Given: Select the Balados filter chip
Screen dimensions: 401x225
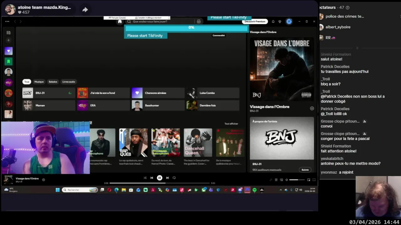Looking at the screenshot, I should pos(53,82).
